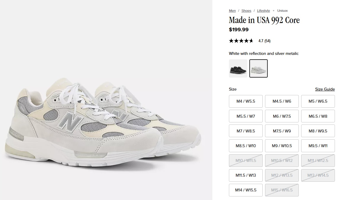Select the black shoe color swatch
This screenshot has height=200, width=337.
(238, 68)
